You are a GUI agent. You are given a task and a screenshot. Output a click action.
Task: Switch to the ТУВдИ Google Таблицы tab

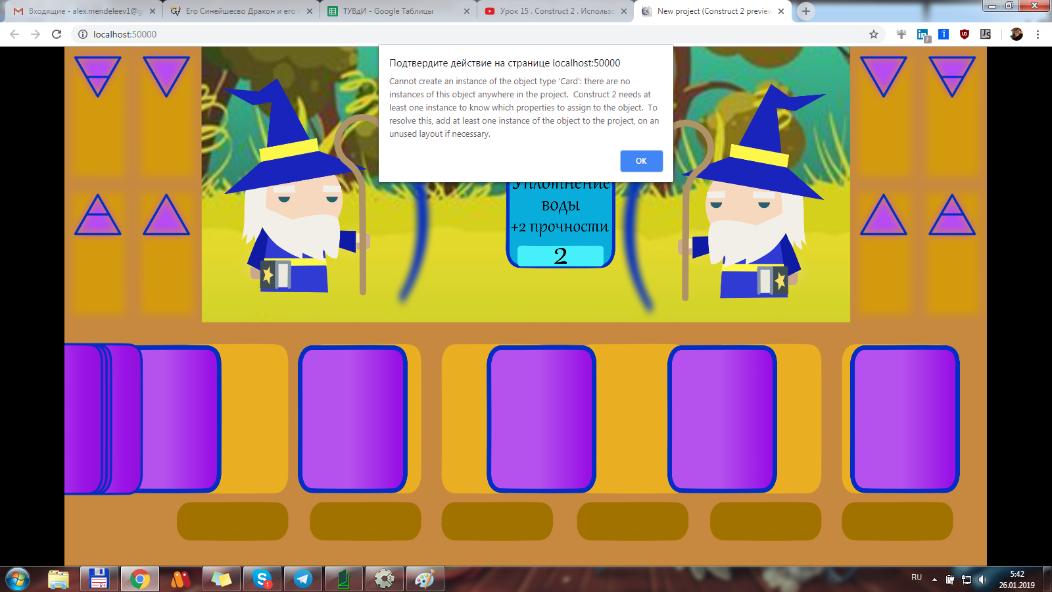click(394, 11)
